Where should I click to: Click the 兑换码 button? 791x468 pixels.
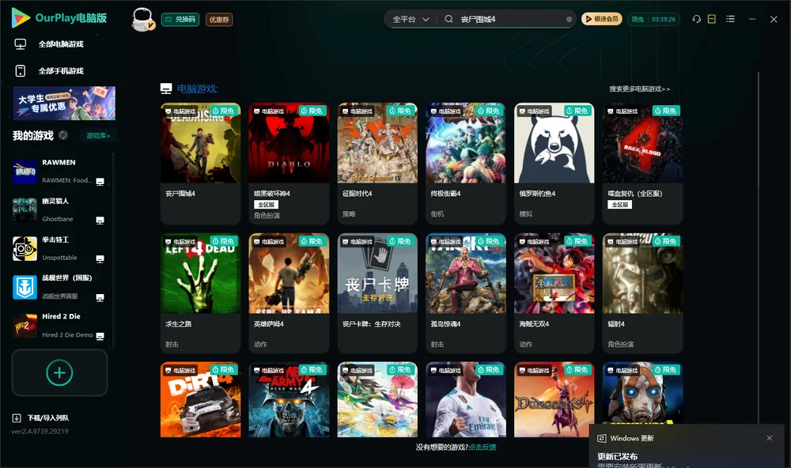click(180, 19)
